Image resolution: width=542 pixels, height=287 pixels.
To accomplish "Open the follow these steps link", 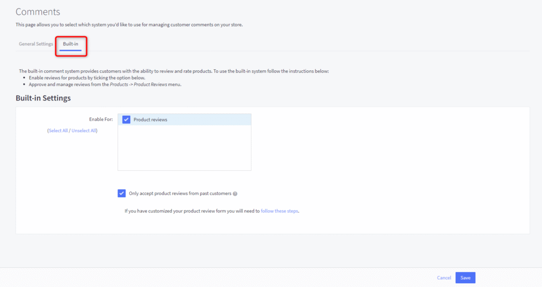I will (279, 211).
